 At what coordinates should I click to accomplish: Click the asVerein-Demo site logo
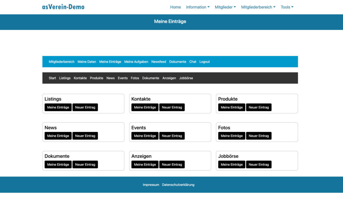63,7
